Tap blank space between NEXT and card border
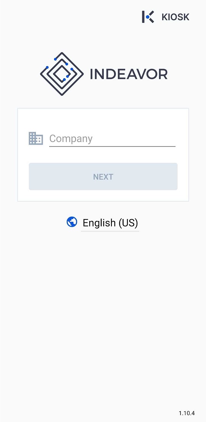Viewport: 206px width, 422px height. 103,196
